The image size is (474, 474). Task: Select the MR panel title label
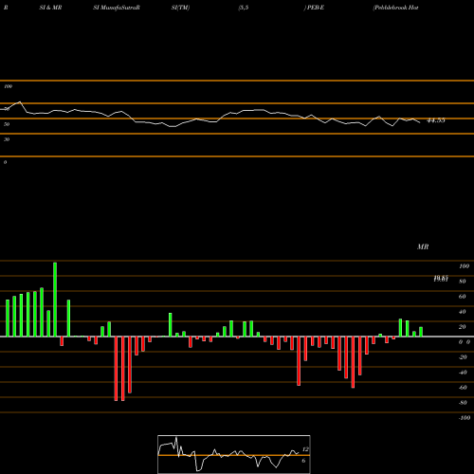[423, 246]
